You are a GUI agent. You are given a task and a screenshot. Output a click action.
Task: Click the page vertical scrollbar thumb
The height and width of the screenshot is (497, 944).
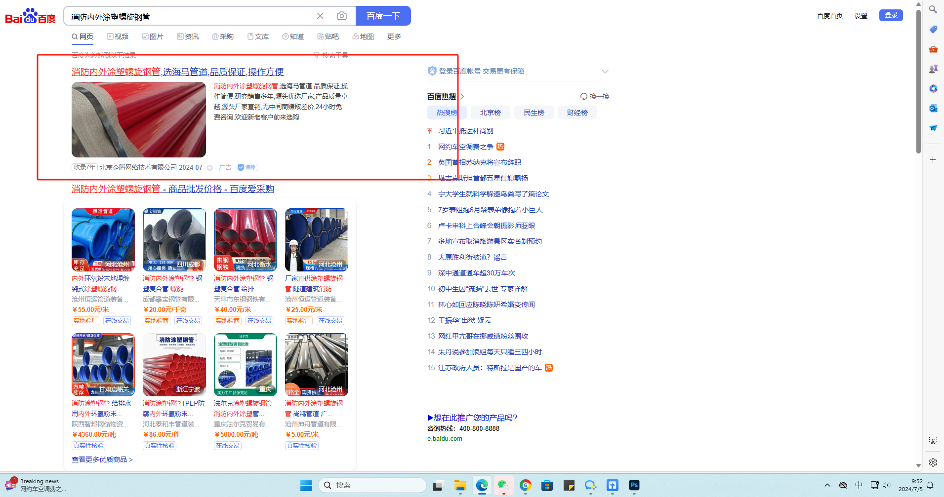click(x=918, y=81)
